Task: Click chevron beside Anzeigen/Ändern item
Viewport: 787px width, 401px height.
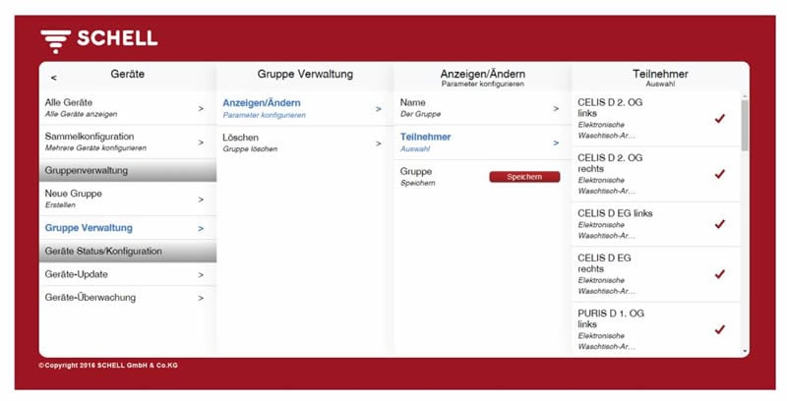Action: point(379,109)
